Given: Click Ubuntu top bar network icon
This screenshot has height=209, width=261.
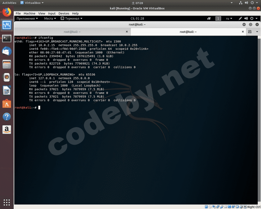Looking at the screenshot, I should tap(241, 3).
